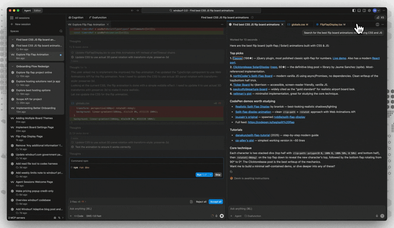
Task: Click microphone in right chat input
Action: (x=377, y=216)
